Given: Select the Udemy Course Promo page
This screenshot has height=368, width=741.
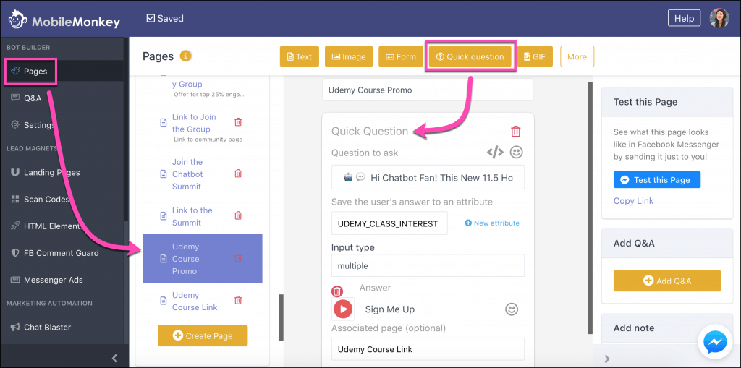Looking at the screenshot, I should pos(203,258).
